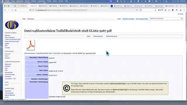Open the VPN toolbar button
Screen dimensions: 187x105
coord(160,10)
